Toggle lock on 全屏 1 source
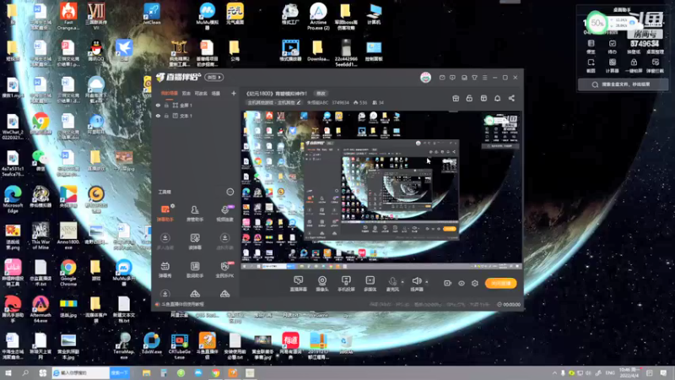 166,105
